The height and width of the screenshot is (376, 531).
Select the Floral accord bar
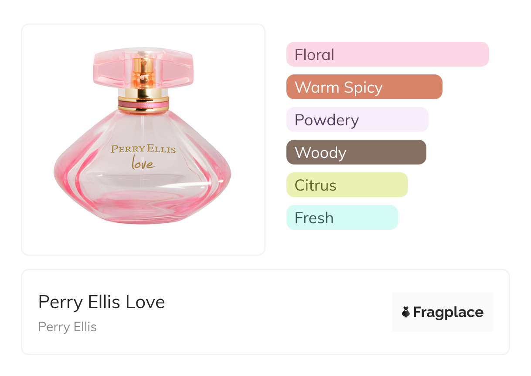click(x=387, y=54)
